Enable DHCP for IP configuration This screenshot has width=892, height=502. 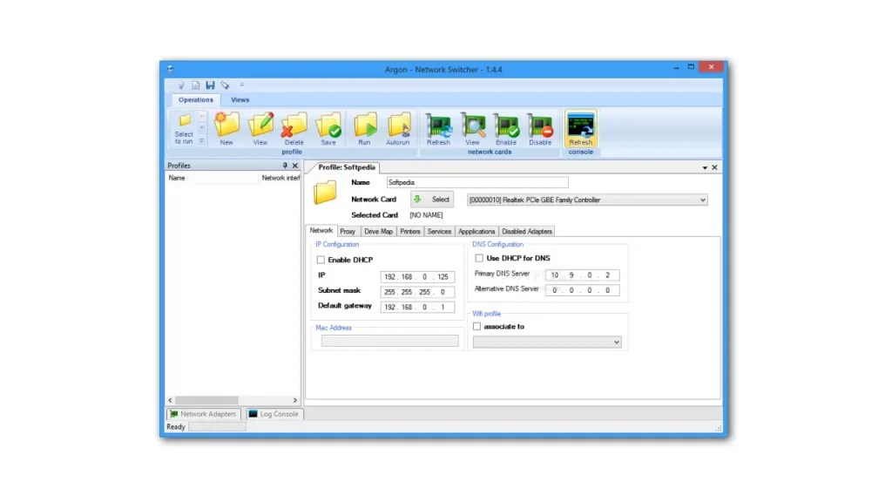tap(321, 260)
